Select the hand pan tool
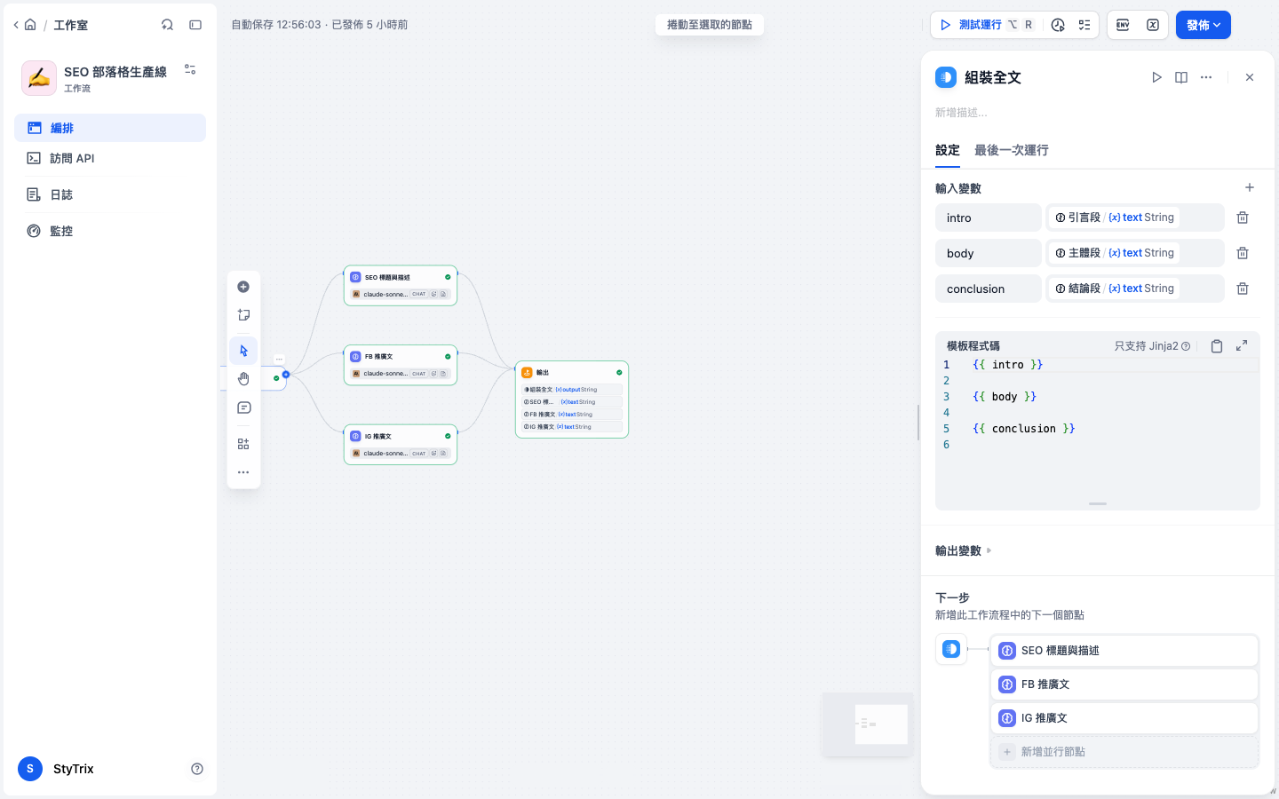The height and width of the screenshot is (799, 1279). [243, 379]
